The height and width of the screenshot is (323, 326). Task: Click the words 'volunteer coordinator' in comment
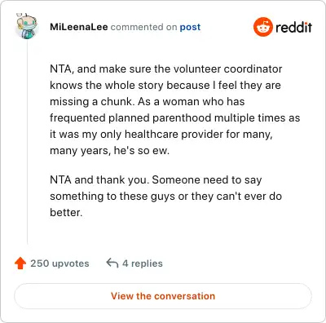227,69
